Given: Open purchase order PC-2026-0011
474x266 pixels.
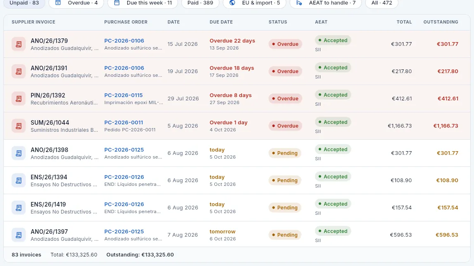Looking at the screenshot, I should (x=123, y=122).
